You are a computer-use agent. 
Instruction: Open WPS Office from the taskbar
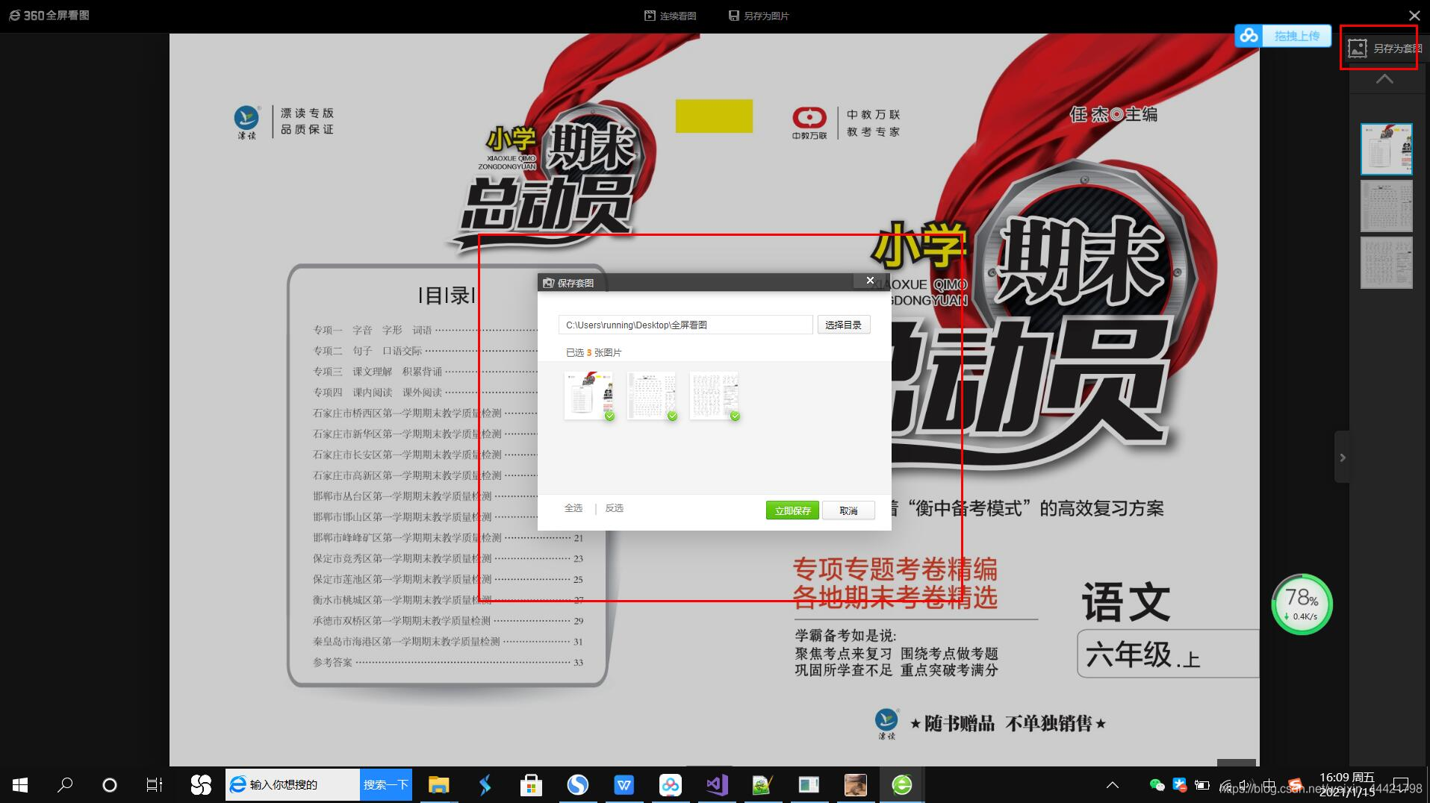point(624,785)
